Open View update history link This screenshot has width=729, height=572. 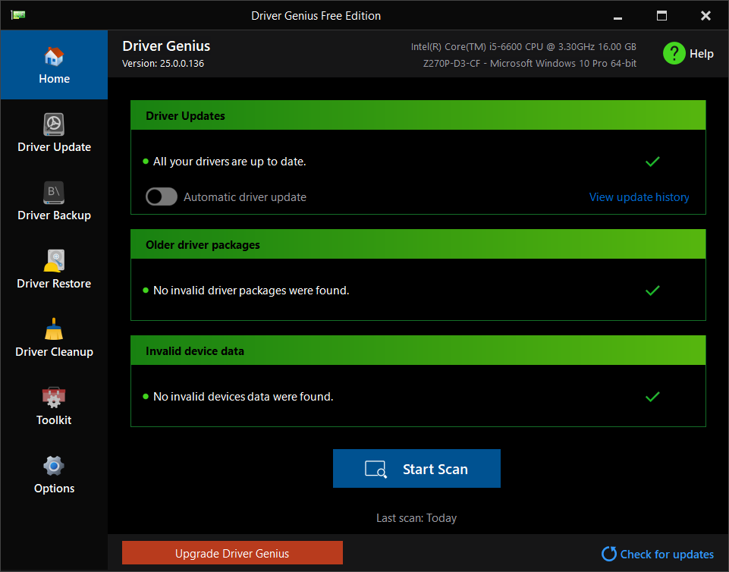[x=639, y=197]
